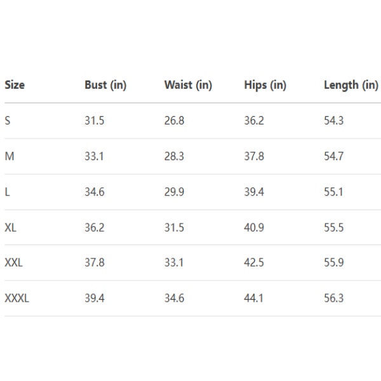Select the hips value 42.5 for XXL
The width and height of the screenshot is (381, 381).
click(254, 262)
